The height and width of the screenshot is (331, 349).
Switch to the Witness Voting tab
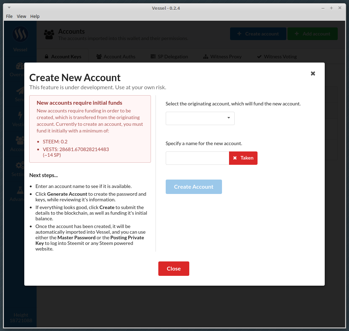277,57
